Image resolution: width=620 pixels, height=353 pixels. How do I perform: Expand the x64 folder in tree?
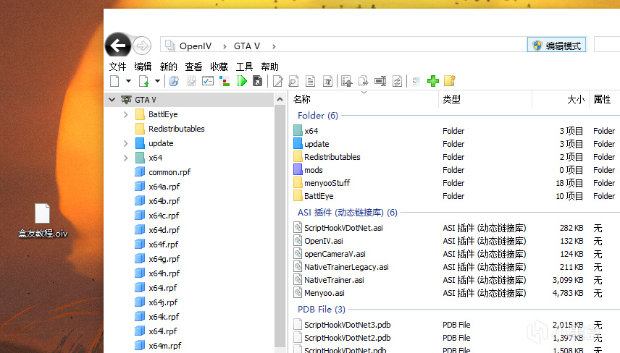[126, 158]
